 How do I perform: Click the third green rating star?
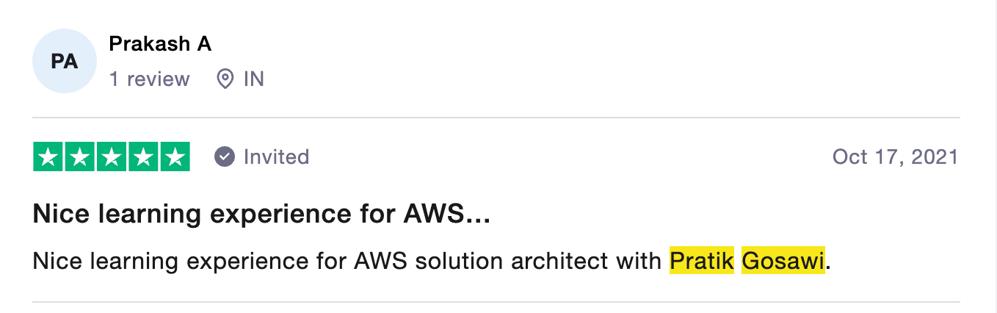tap(112, 156)
